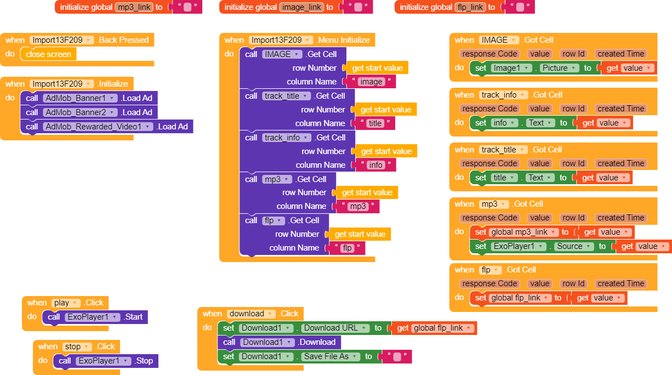The image size is (672, 375).
Task: Open the global mp3_link dropdown in set block
Action: click(x=524, y=232)
